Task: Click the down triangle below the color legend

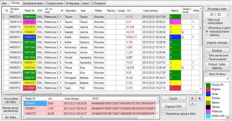Action: tap(228, 117)
